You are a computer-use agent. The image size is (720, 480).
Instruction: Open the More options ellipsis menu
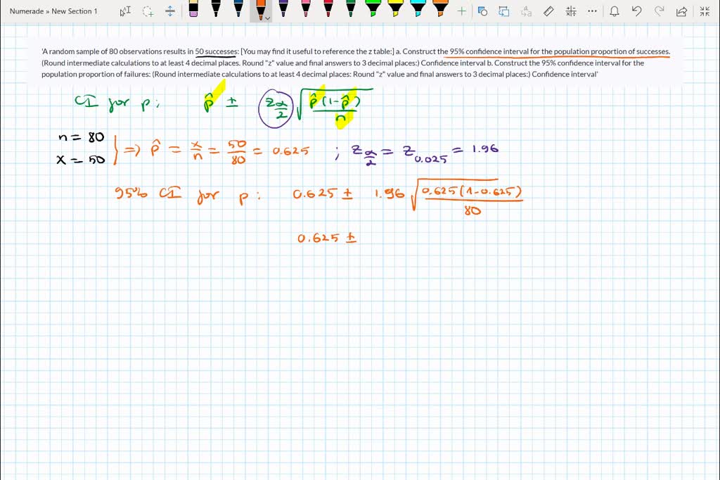(x=592, y=11)
